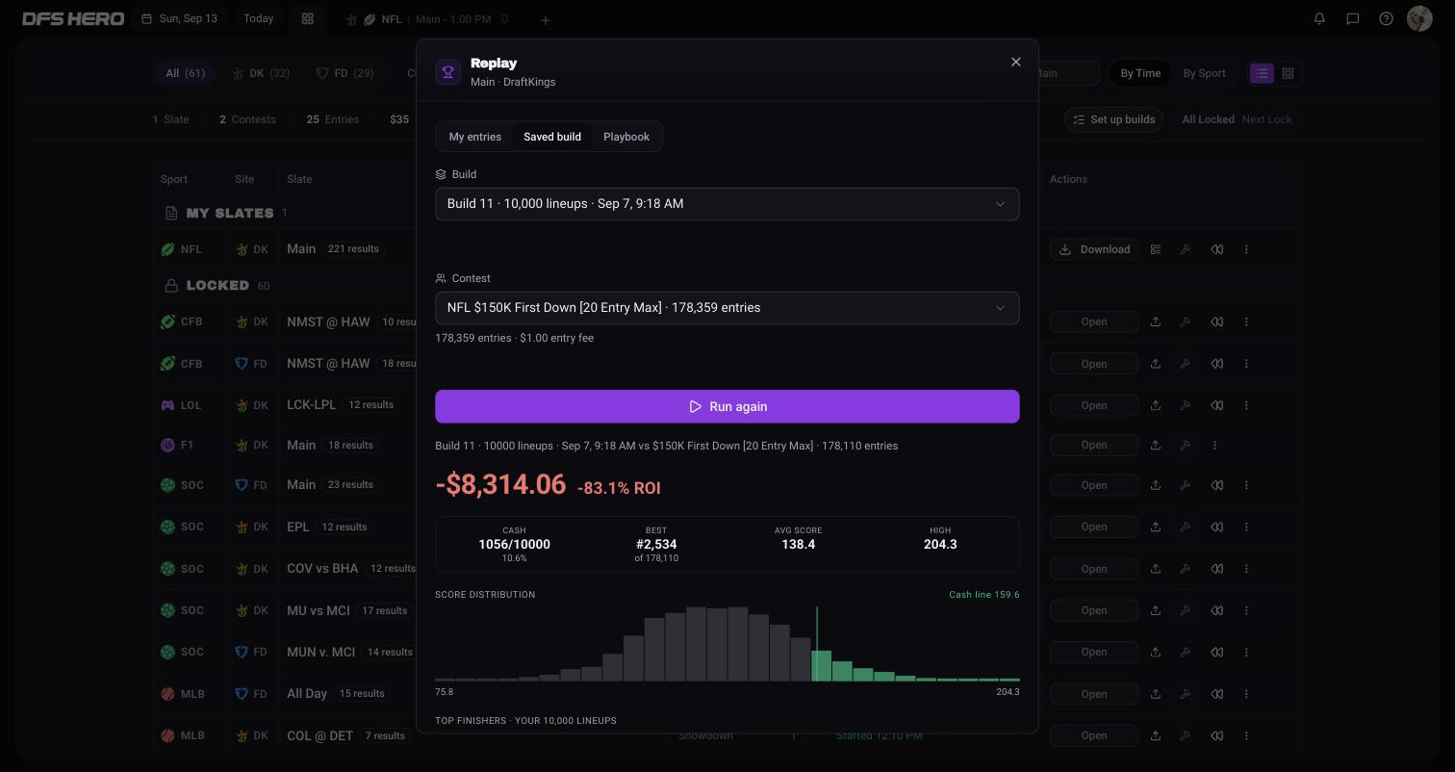The height and width of the screenshot is (772, 1455).
Task: Click the Run again button
Action: click(727, 406)
